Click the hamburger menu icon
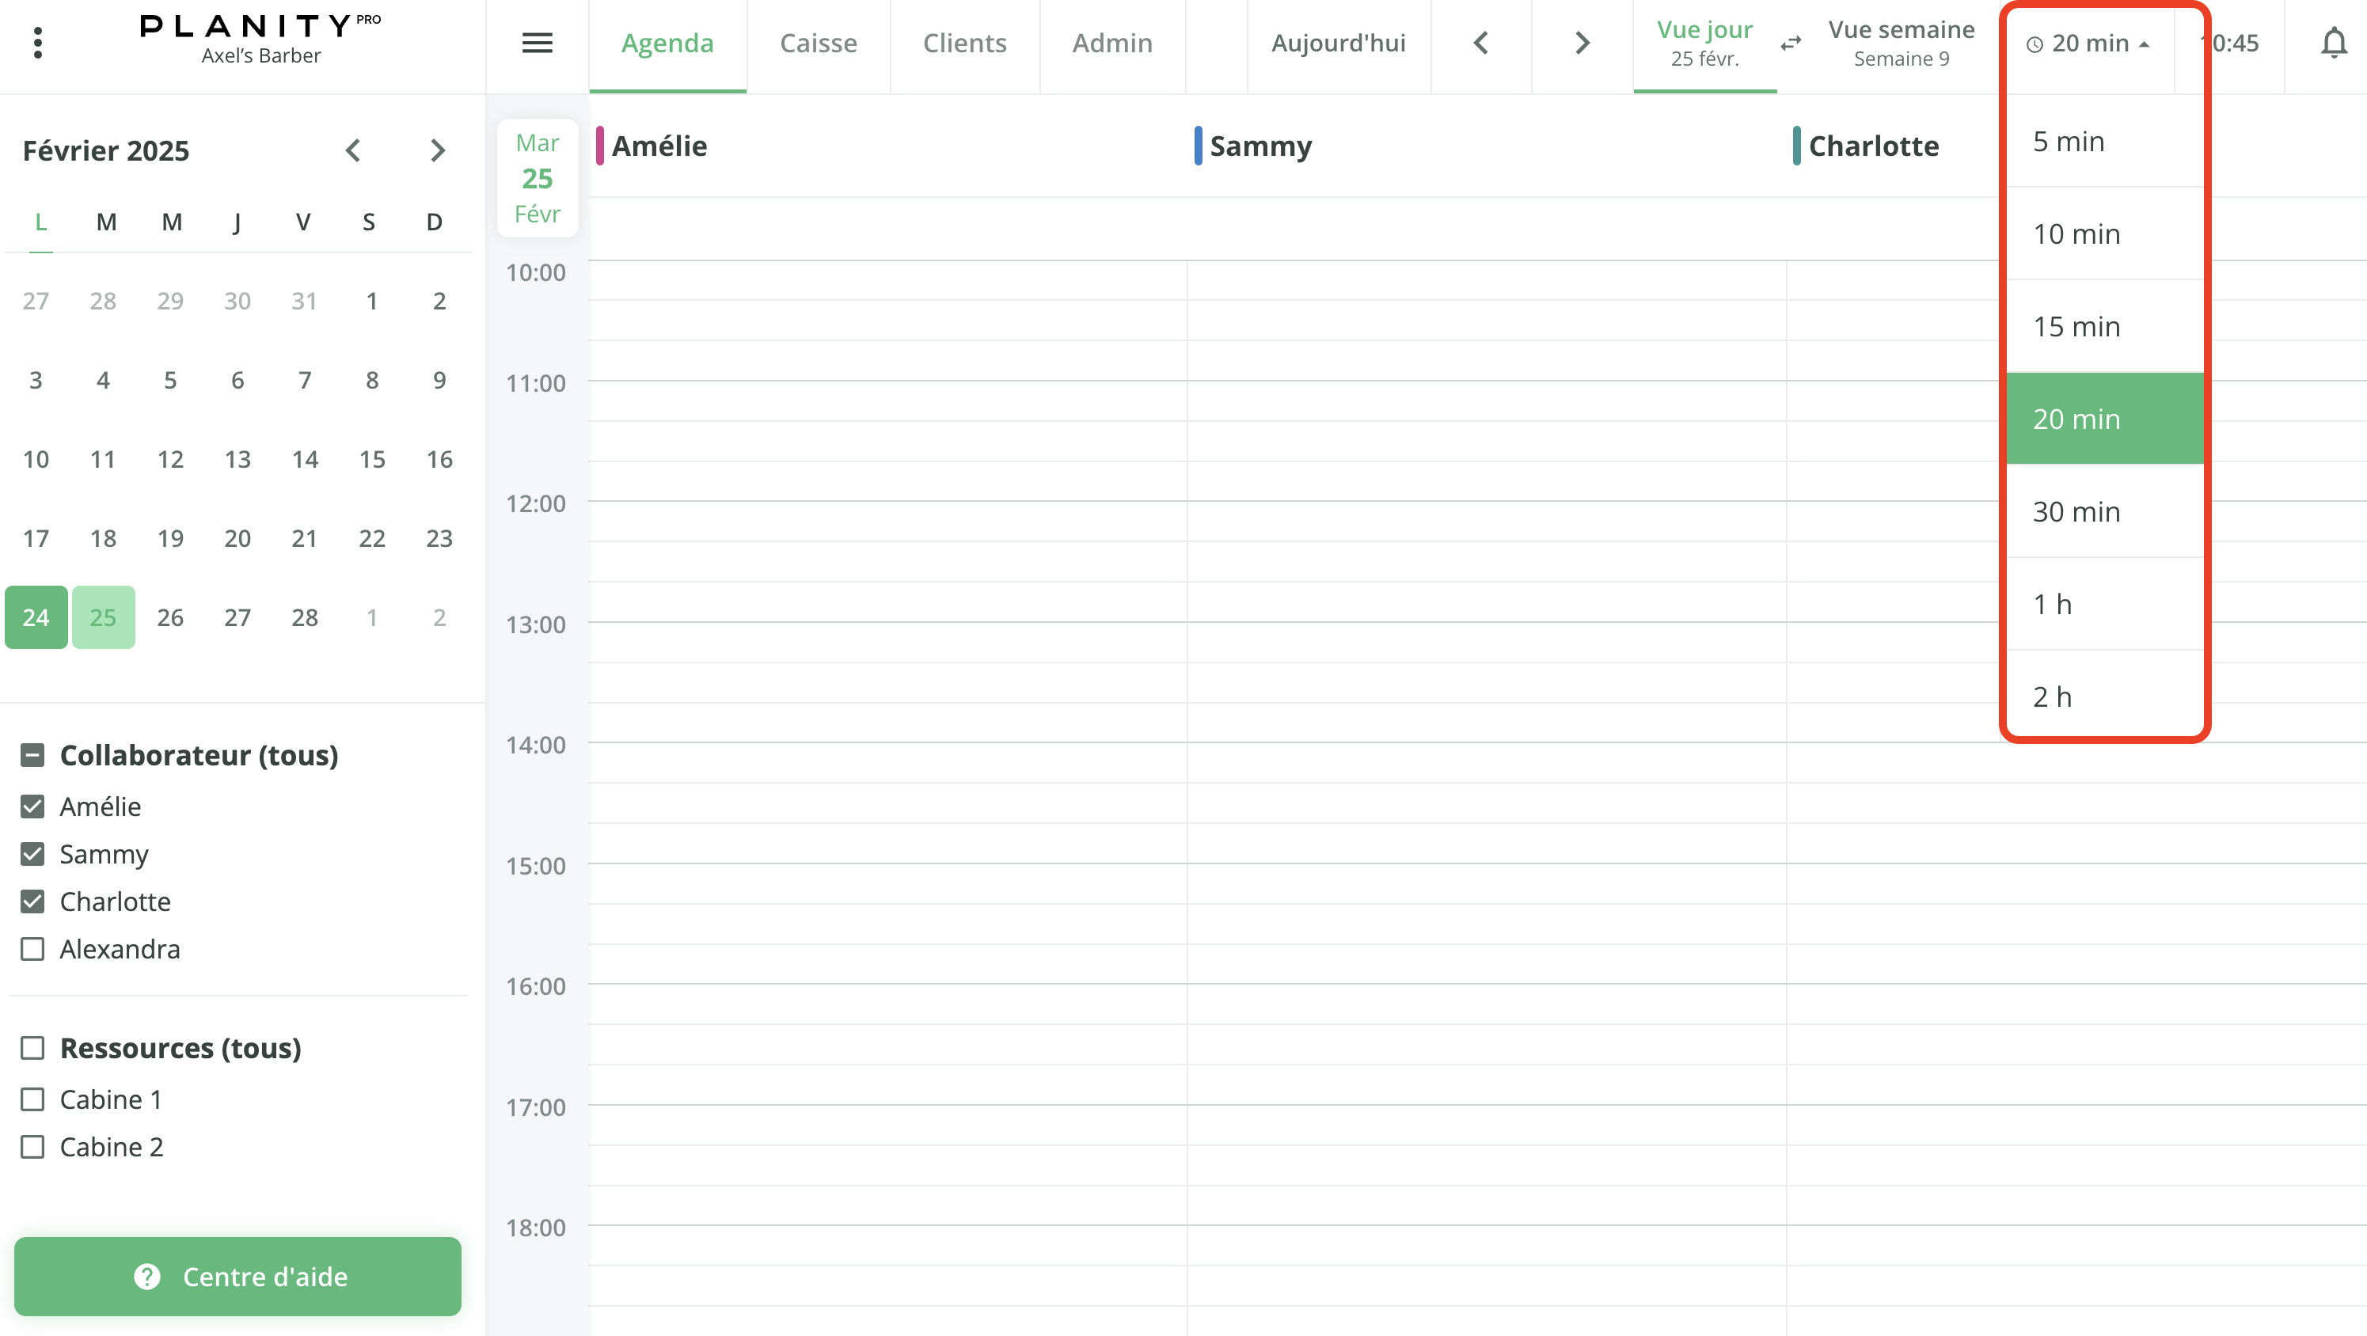2367x1336 pixels. 537,42
